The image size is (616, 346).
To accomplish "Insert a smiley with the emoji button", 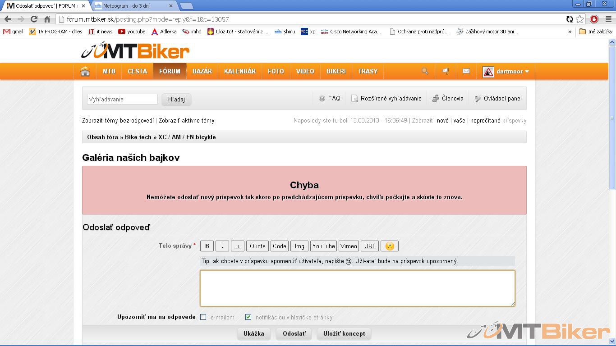I will [x=390, y=246].
